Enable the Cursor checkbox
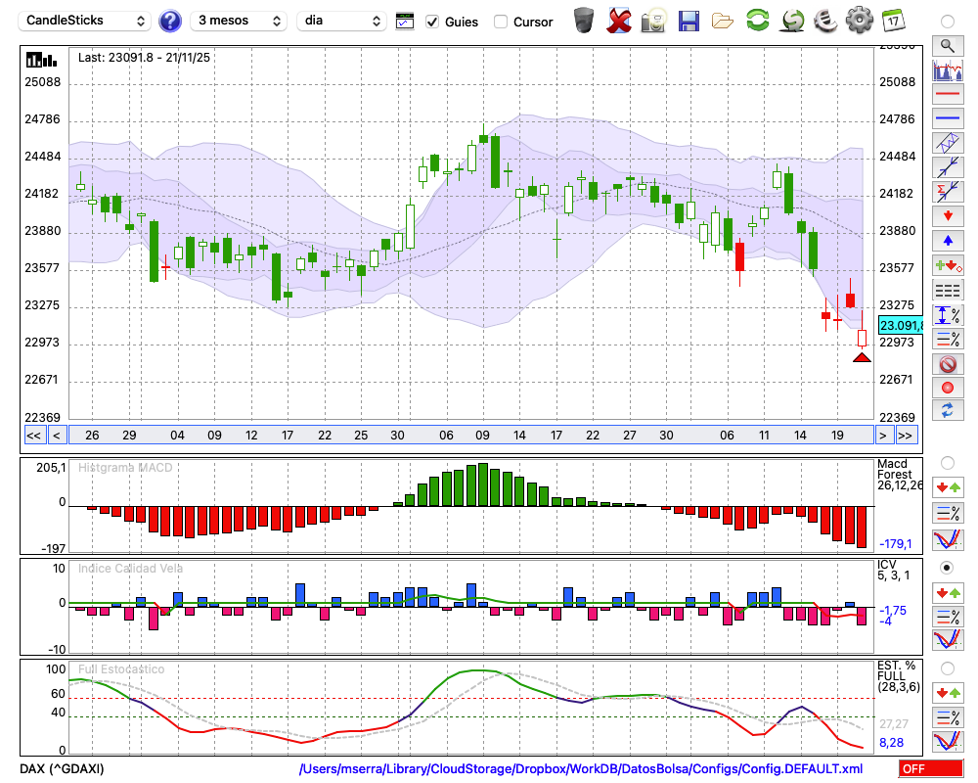The width and height of the screenshot is (978, 783). click(x=501, y=22)
